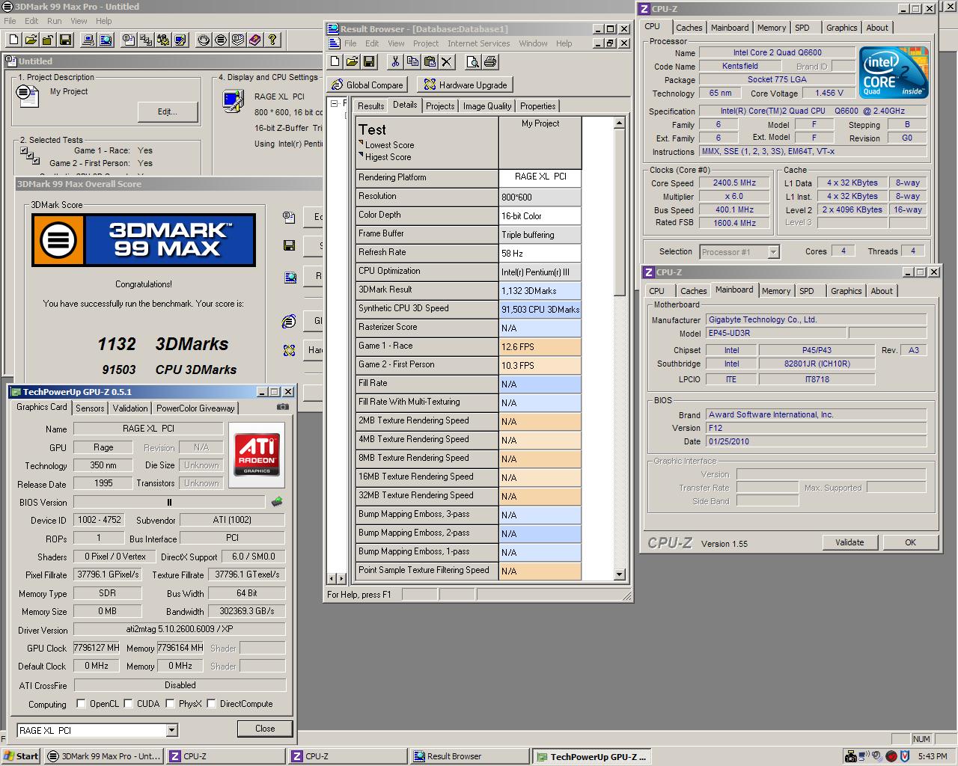The width and height of the screenshot is (958, 766).
Task: Open the Internet Services menu in Result Browser
Action: pos(479,43)
